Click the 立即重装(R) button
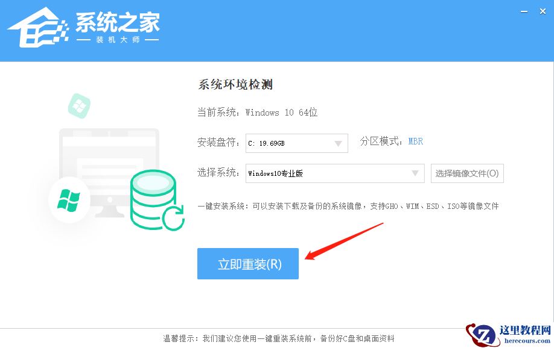Screen dimensions: 554x348 pyautogui.click(x=247, y=263)
